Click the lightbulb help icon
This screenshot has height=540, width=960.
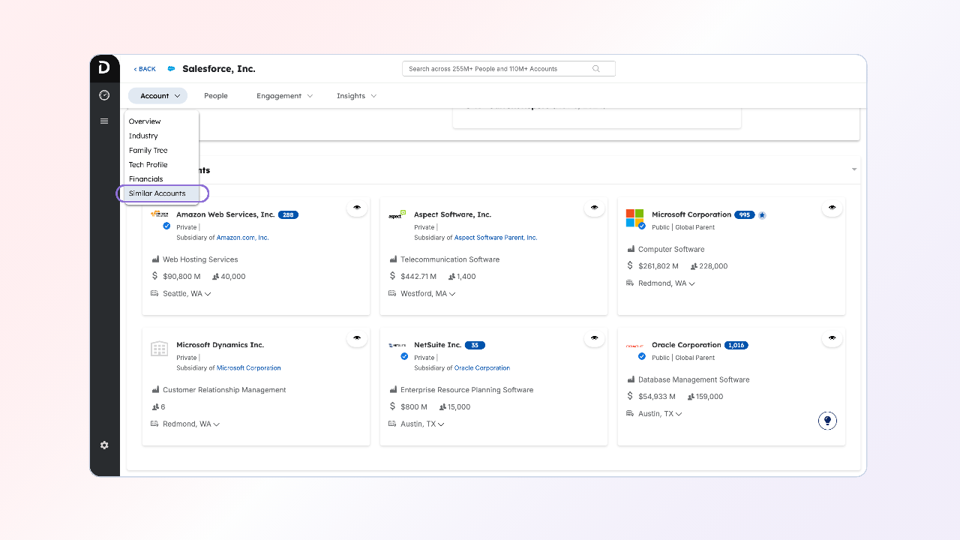coord(827,421)
